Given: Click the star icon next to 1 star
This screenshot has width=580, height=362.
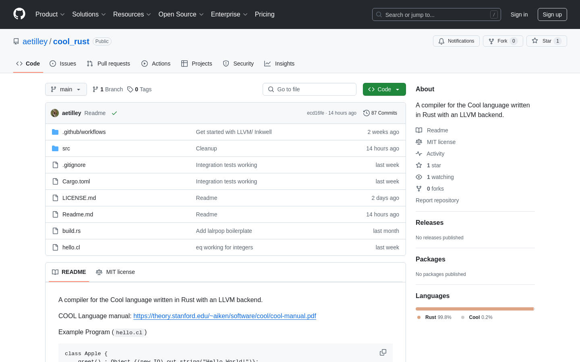Looking at the screenshot, I should 419,165.
